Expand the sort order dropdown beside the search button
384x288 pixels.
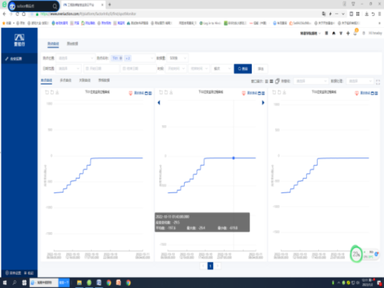pyautogui.click(x=222, y=69)
